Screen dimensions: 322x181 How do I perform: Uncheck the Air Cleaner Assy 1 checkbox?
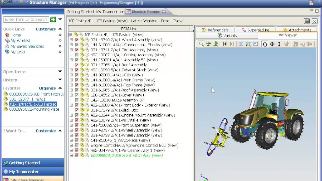(x=77, y=150)
